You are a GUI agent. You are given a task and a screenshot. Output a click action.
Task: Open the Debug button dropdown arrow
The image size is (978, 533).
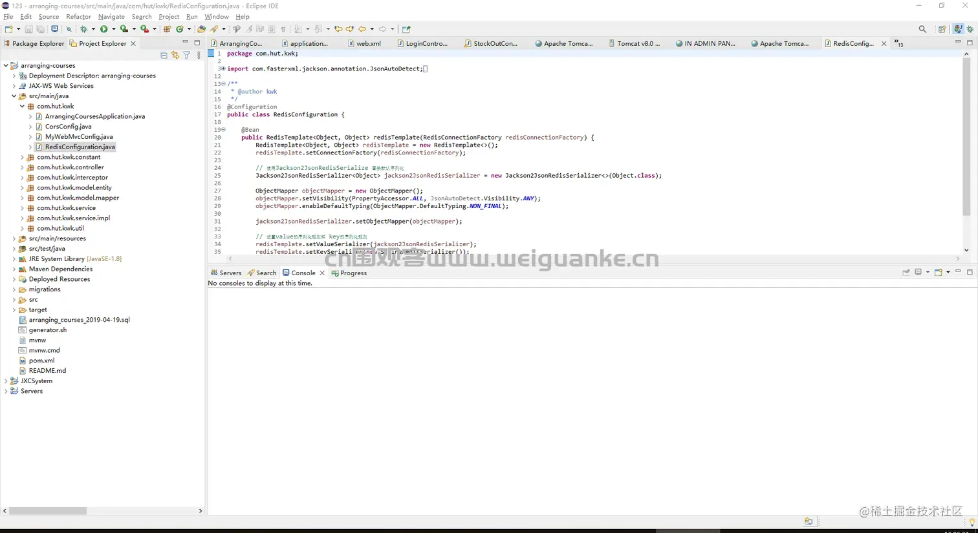click(93, 29)
